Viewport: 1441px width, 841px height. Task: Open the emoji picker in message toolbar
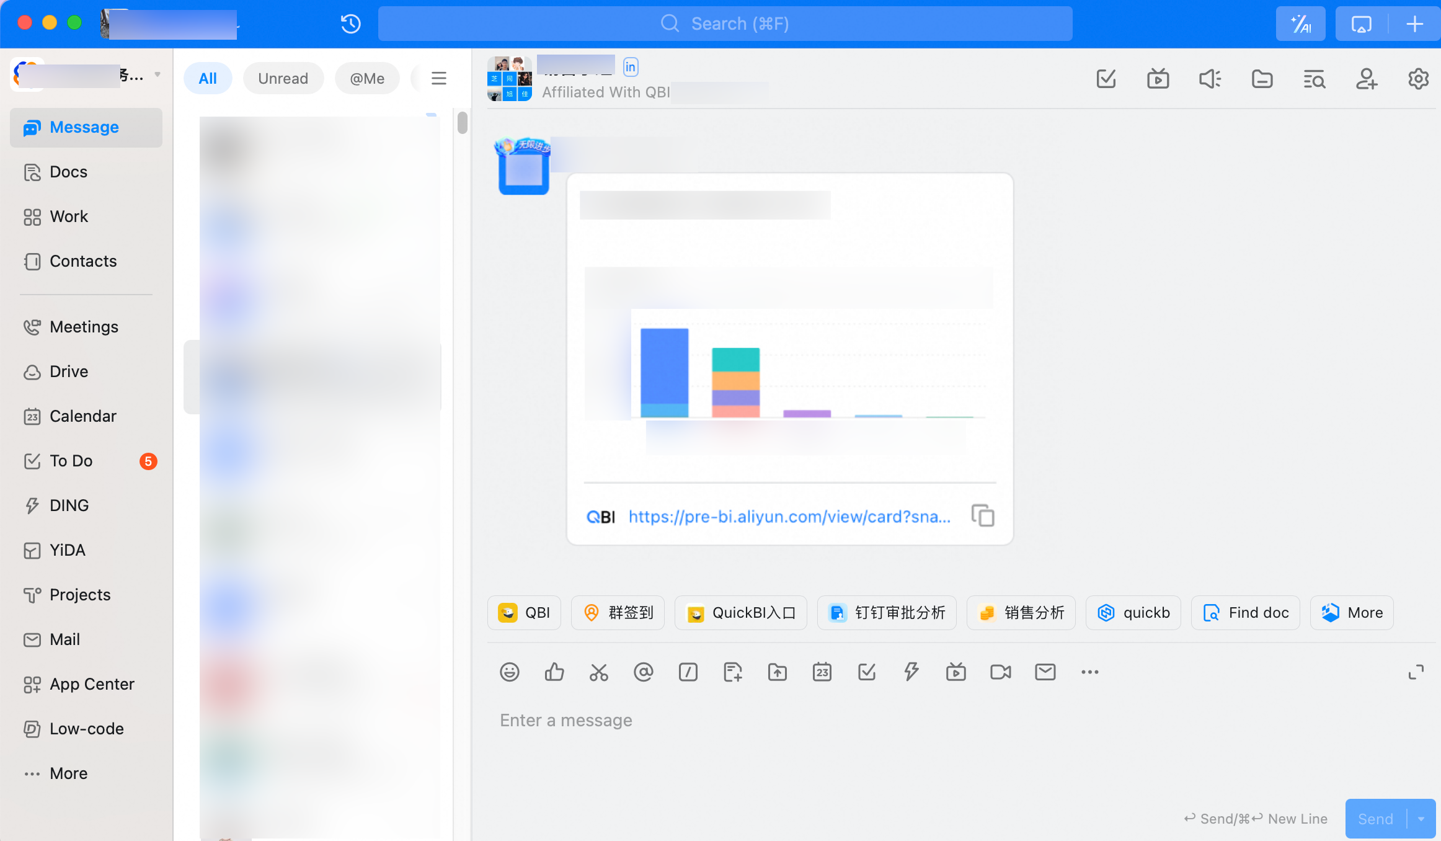tap(509, 672)
